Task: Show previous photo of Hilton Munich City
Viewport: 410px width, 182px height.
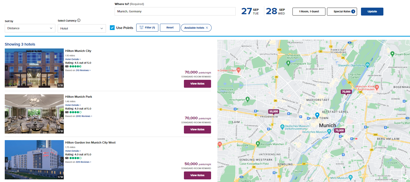Action: [x=7, y=68]
